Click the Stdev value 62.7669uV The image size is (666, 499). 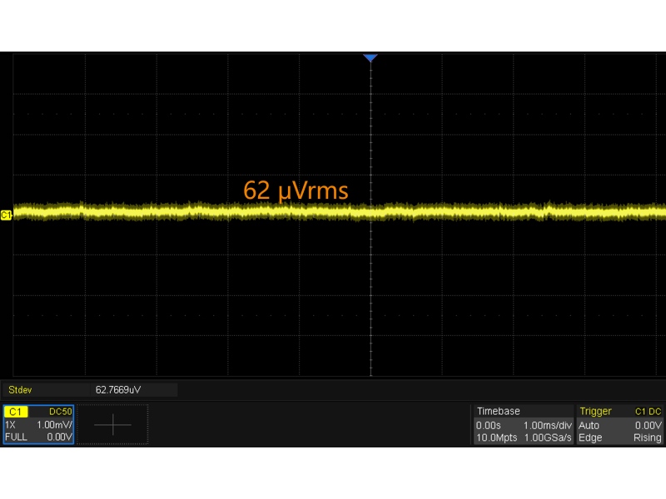coord(118,389)
